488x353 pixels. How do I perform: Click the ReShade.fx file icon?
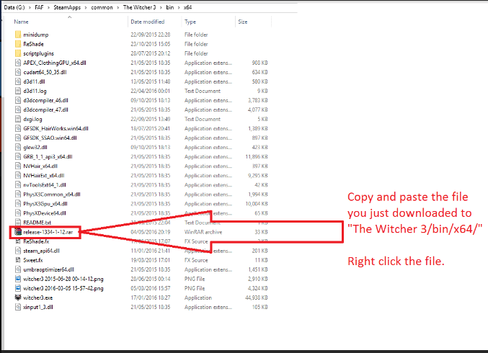click(18, 241)
